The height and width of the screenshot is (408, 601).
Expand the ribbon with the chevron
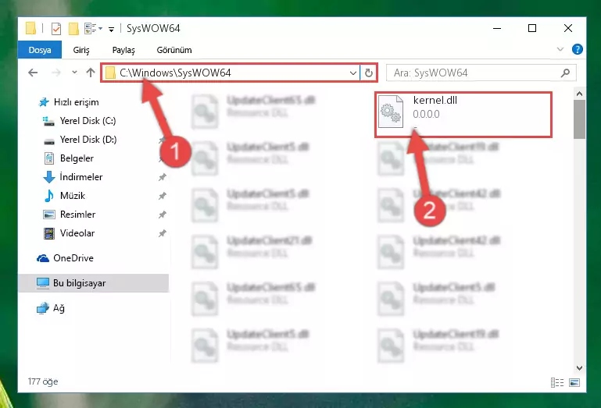tap(560, 49)
